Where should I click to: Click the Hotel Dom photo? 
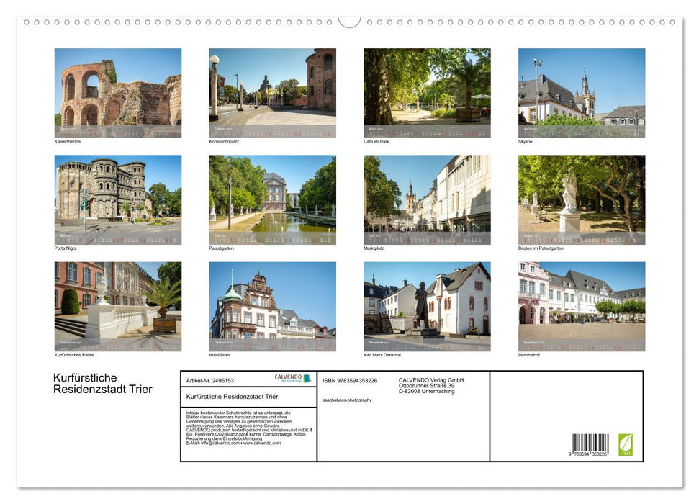pyautogui.click(x=272, y=307)
